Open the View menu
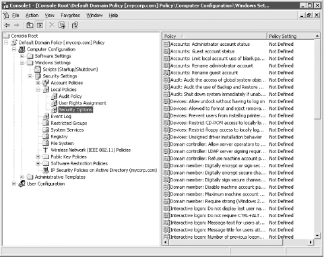The height and width of the screenshot is (257, 324). click(x=49, y=16)
